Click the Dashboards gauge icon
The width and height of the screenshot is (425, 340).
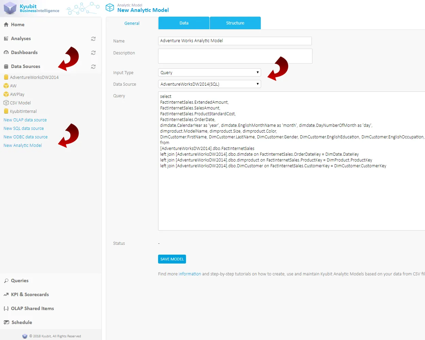coord(6,52)
